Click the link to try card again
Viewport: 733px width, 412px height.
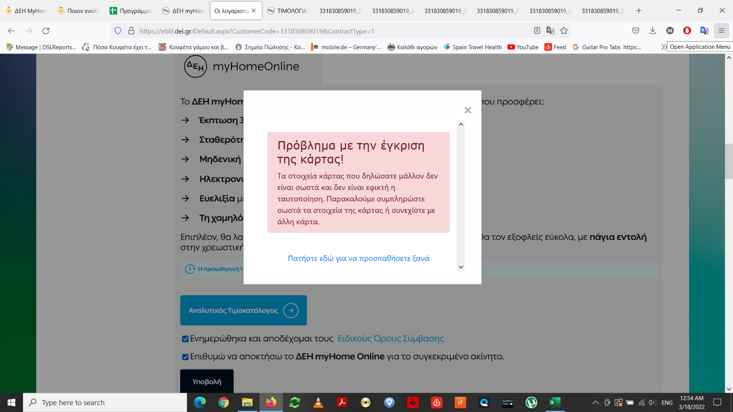(x=359, y=258)
